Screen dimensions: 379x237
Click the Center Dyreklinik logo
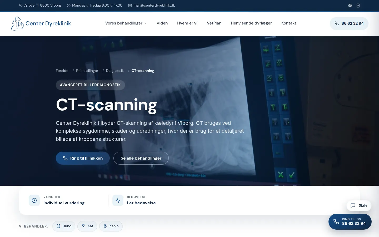pyautogui.click(x=41, y=23)
